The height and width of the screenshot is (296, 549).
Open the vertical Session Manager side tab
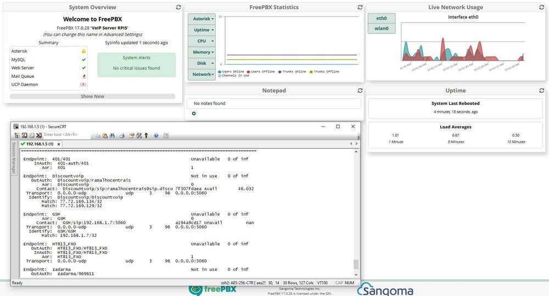click(x=14, y=158)
